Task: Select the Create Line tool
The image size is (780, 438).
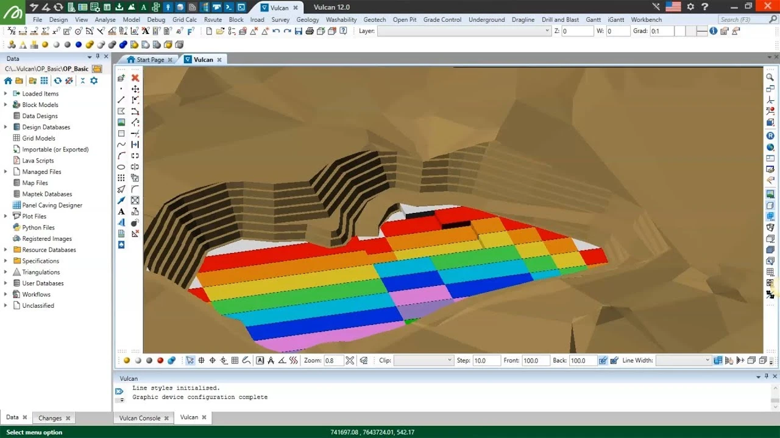Action: tap(121, 100)
